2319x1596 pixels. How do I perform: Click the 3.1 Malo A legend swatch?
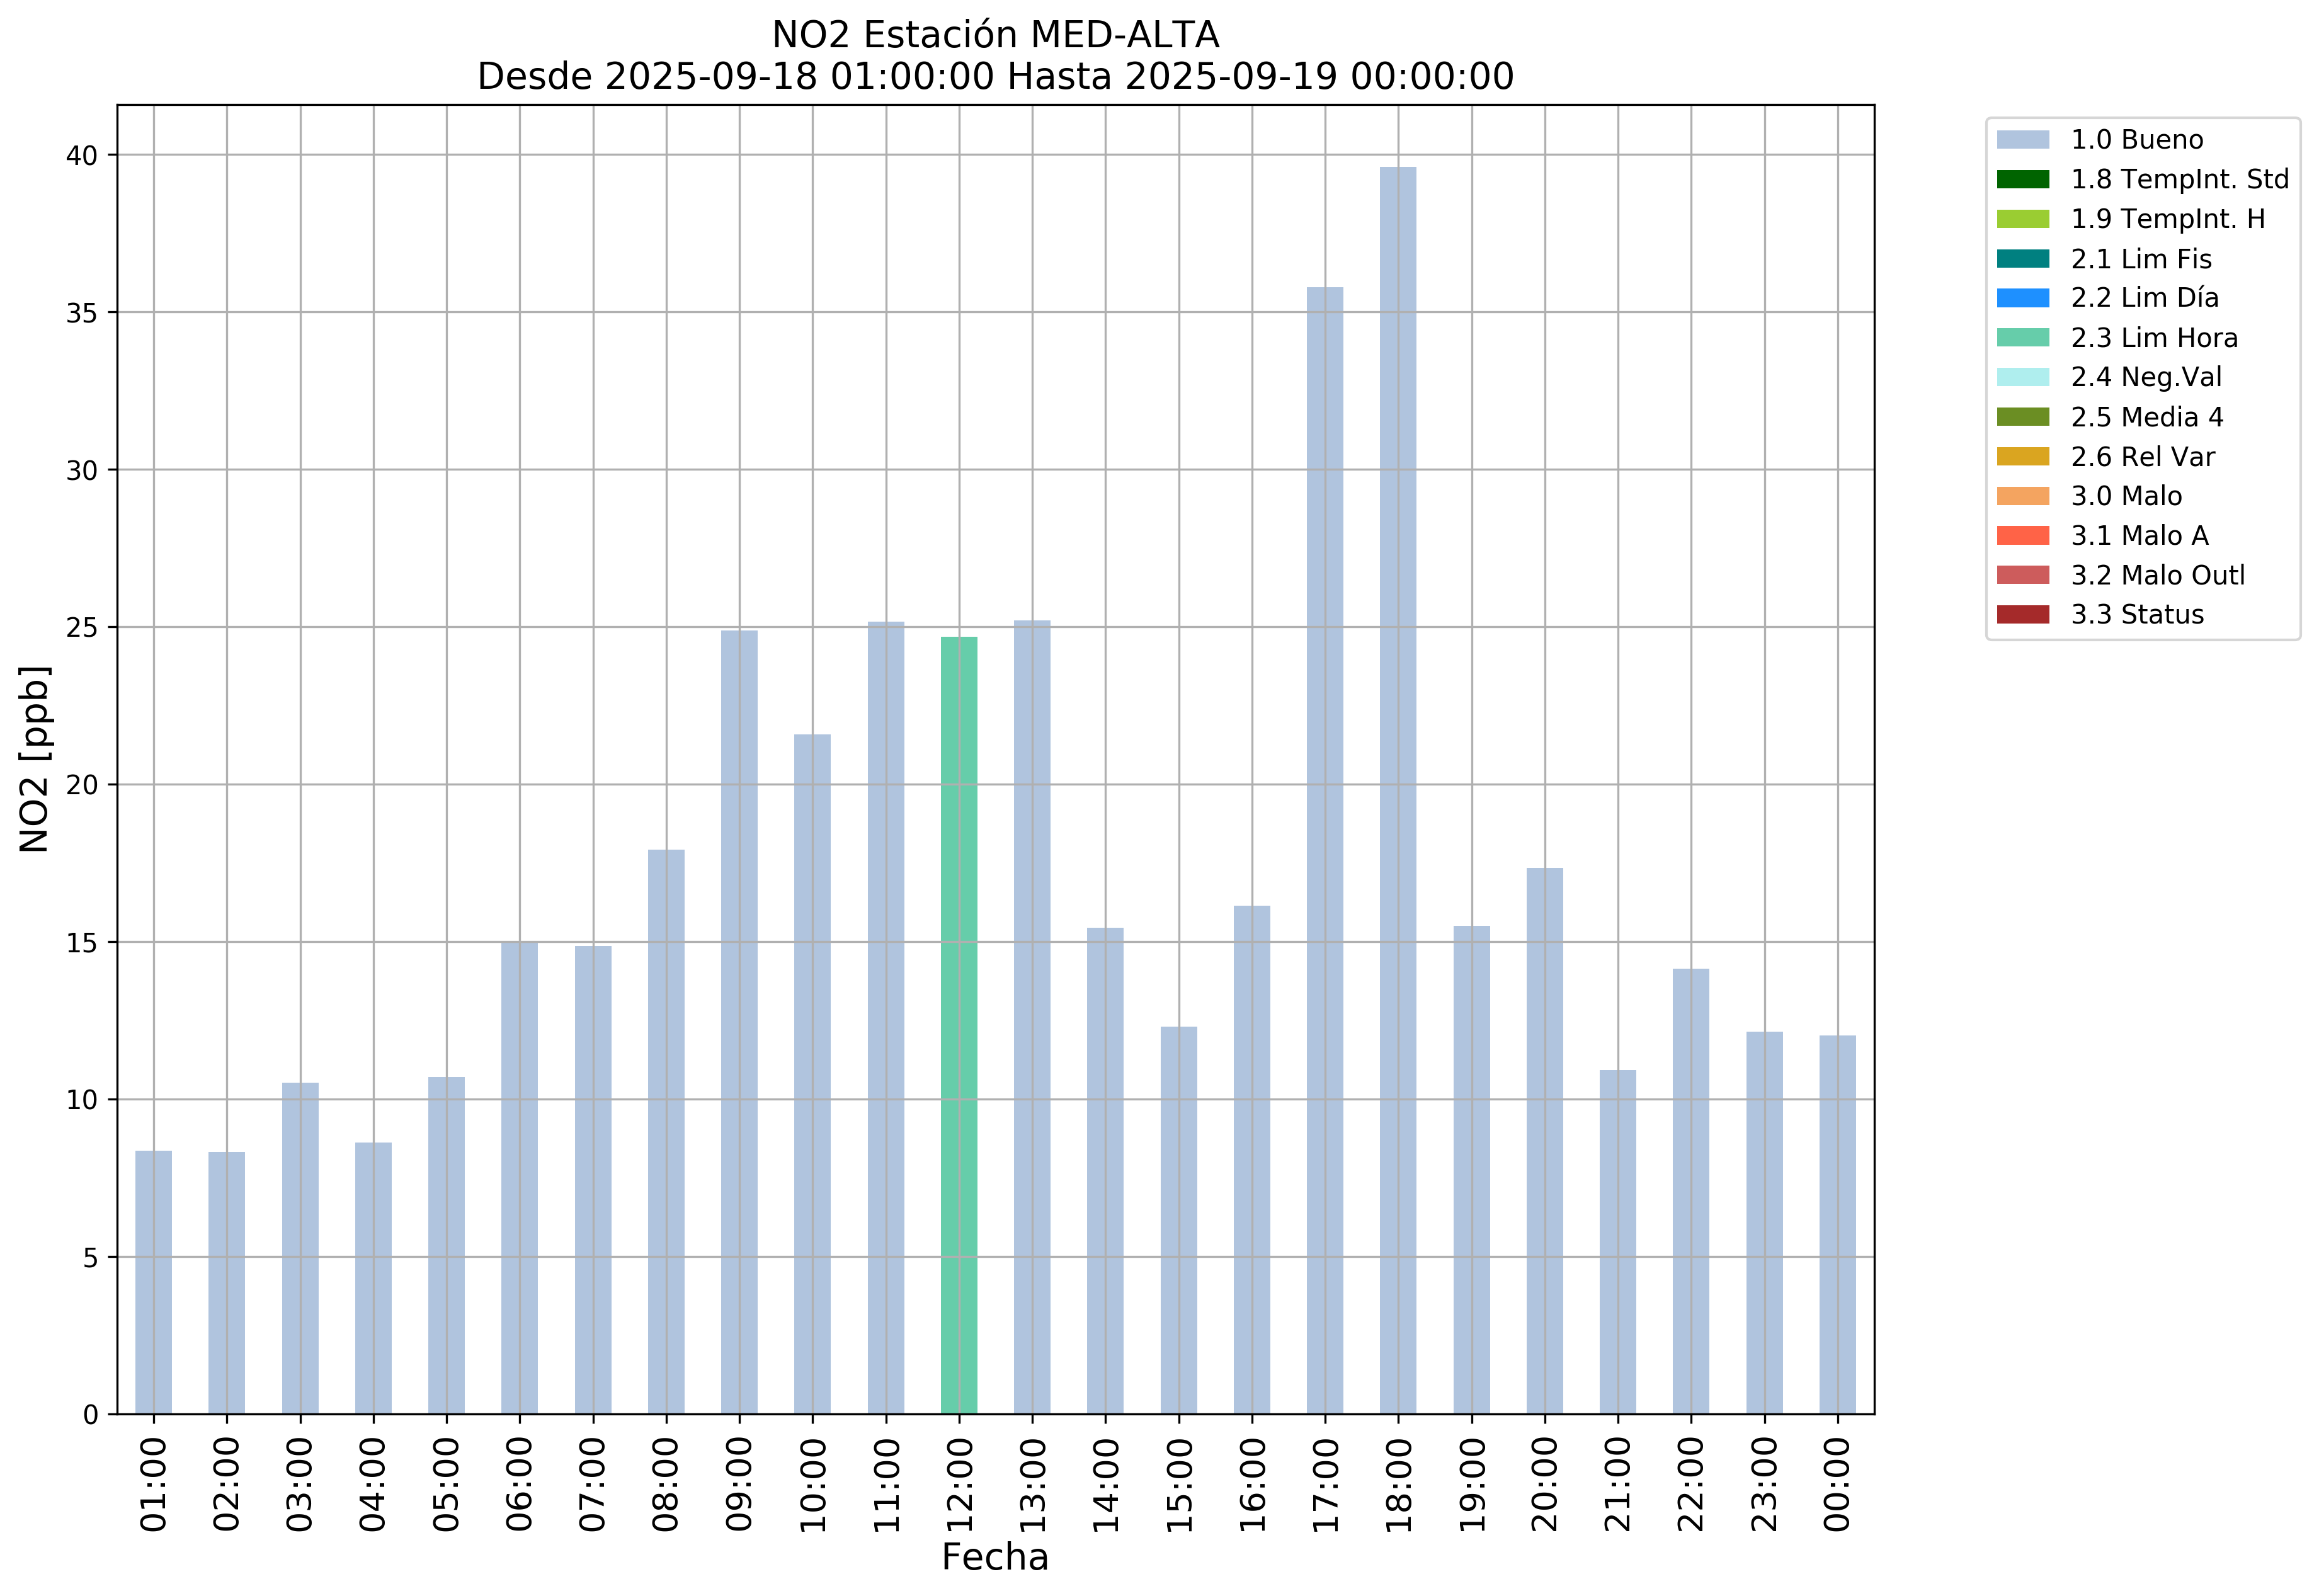click(2022, 536)
